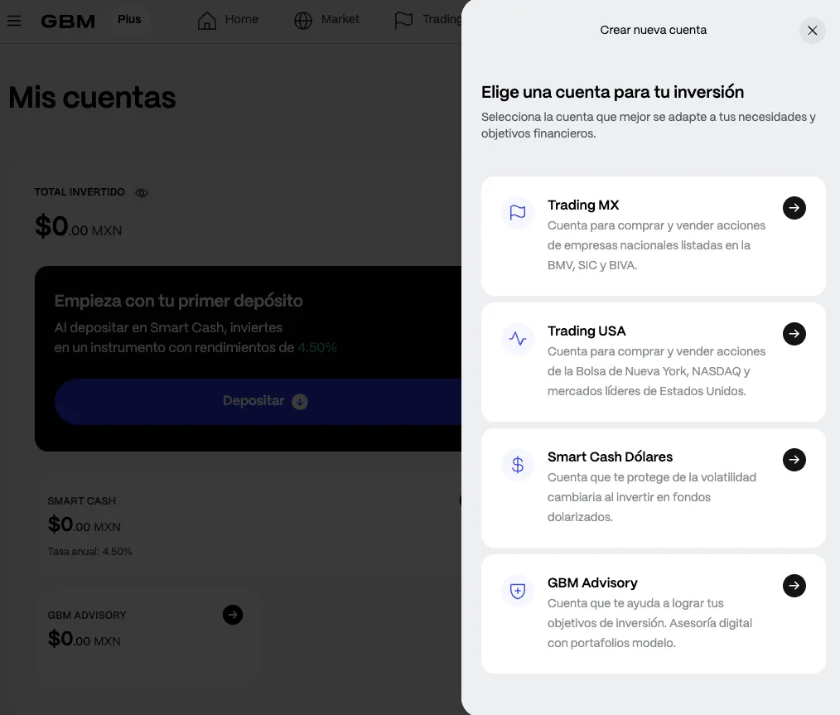Click the down-arrow icon inside Depositar
Viewport: 840px width, 715px height.
pos(300,402)
